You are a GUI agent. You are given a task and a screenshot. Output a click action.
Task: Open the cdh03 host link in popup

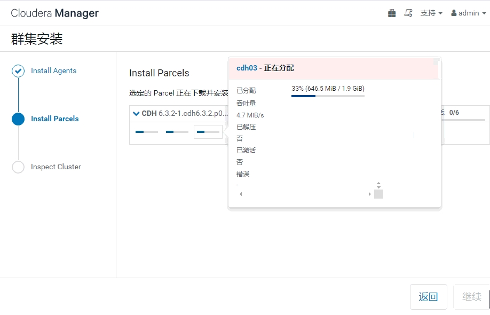tap(247, 68)
